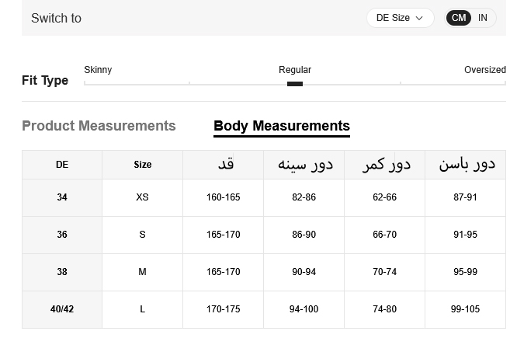Screen dimensions: 510x338
Task: Click the Regular fit type marker
Action: pyautogui.click(x=295, y=83)
